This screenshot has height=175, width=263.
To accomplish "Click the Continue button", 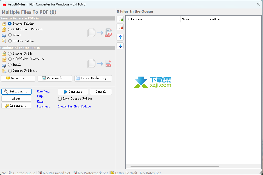I will pyautogui.click(x=73, y=92).
